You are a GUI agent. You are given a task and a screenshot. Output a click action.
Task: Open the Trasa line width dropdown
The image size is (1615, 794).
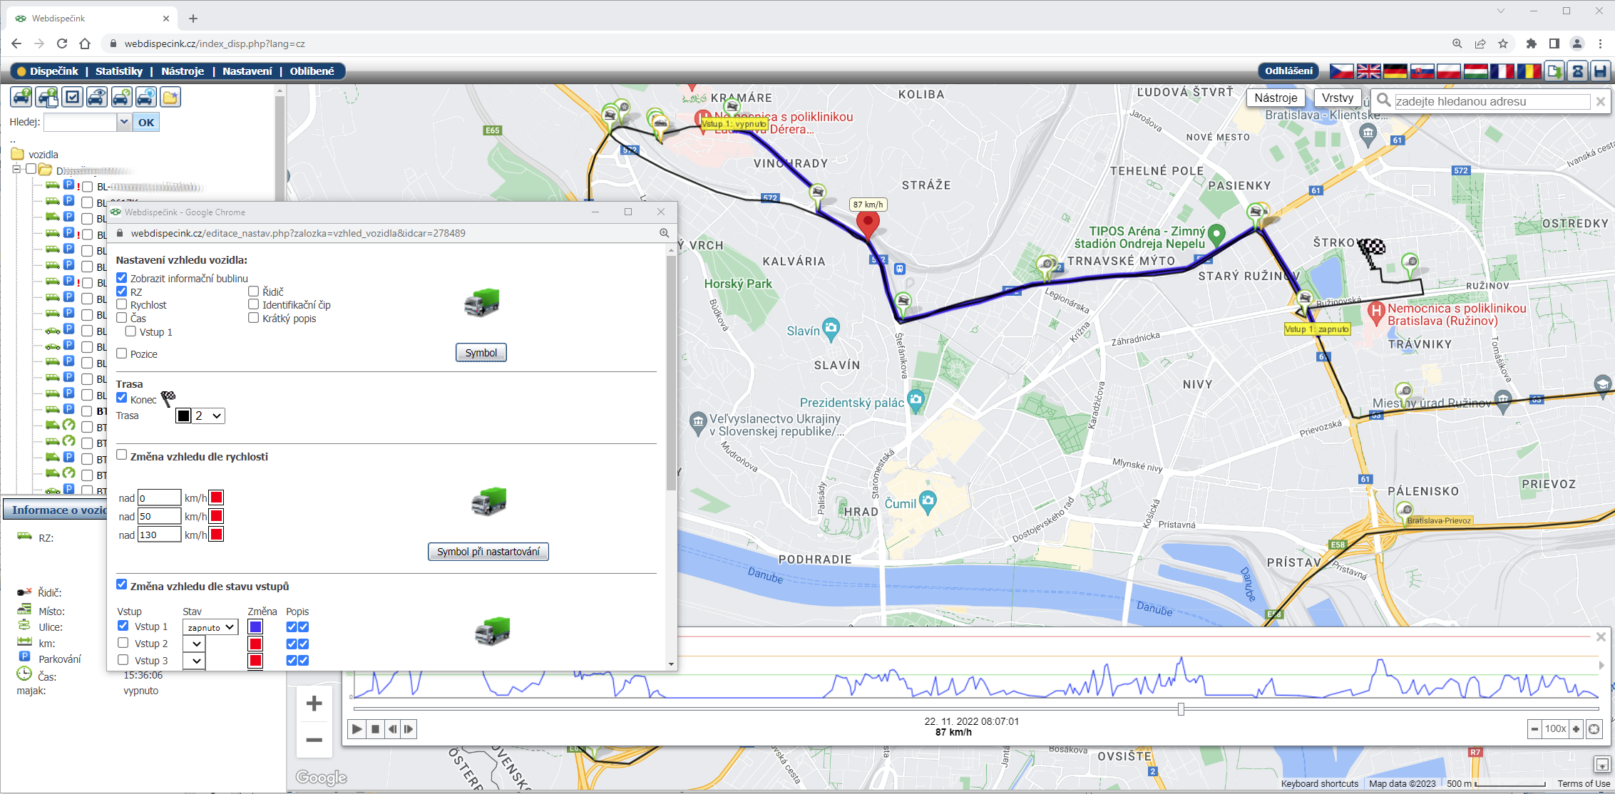click(208, 416)
